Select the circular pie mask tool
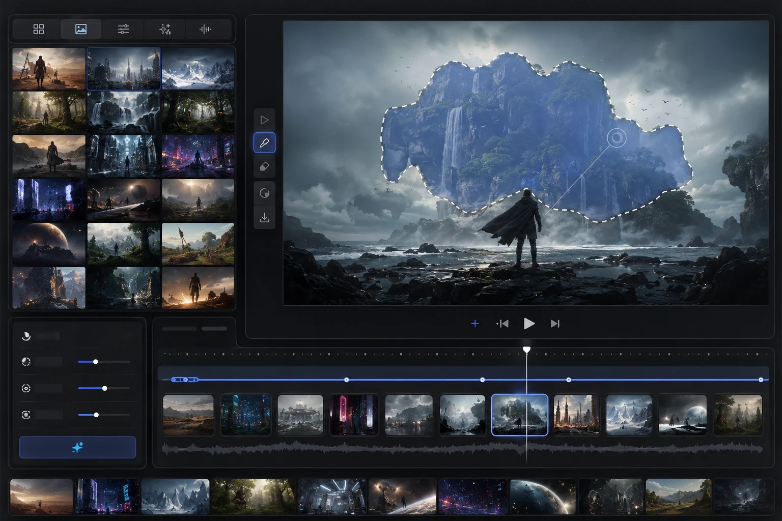The image size is (782, 521). click(x=264, y=193)
